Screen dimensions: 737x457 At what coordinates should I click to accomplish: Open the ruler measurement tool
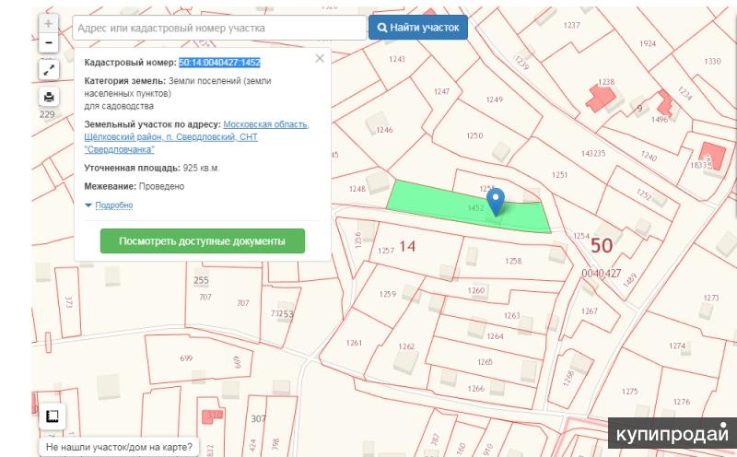tap(52, 417)
